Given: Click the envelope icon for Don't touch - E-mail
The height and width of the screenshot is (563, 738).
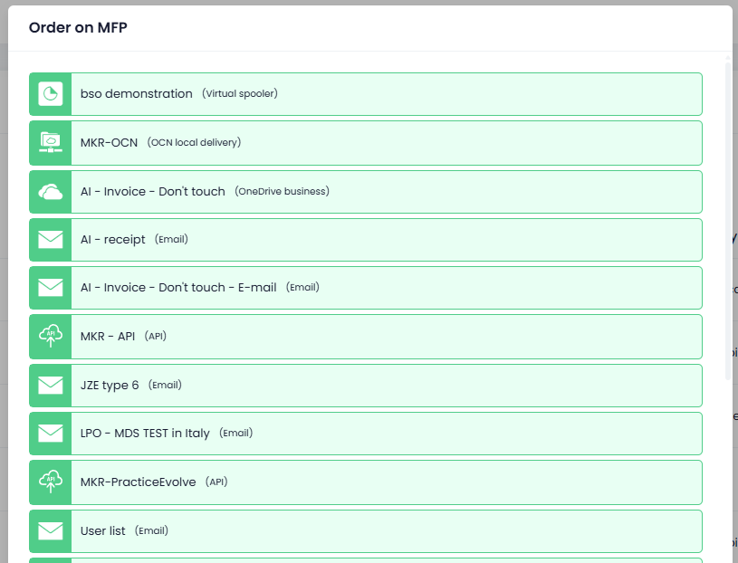Looking at the screenshot, I should (50, 288).
